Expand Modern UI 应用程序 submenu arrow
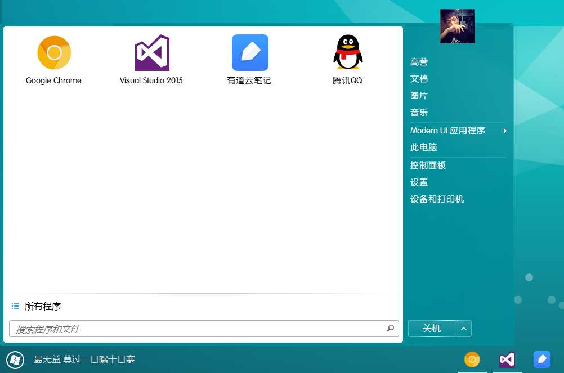564x373 pixels. (505, 131)
